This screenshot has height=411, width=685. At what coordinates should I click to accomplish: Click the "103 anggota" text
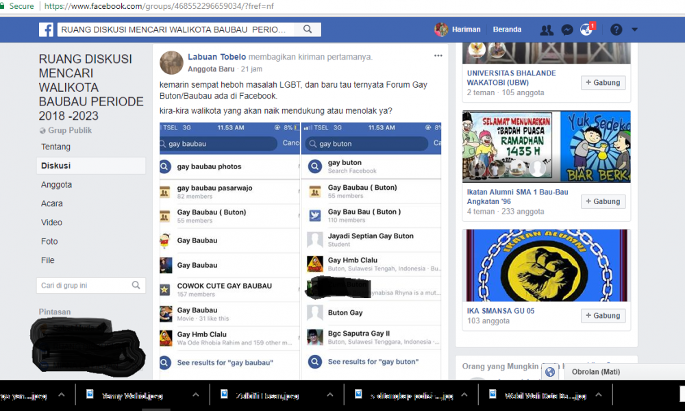point(488,321)
